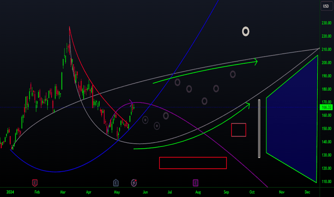
Task: Click the Feb label on time axis
Action: click(37, 192)
